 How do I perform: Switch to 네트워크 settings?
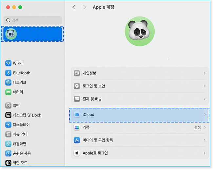point(20,83)
